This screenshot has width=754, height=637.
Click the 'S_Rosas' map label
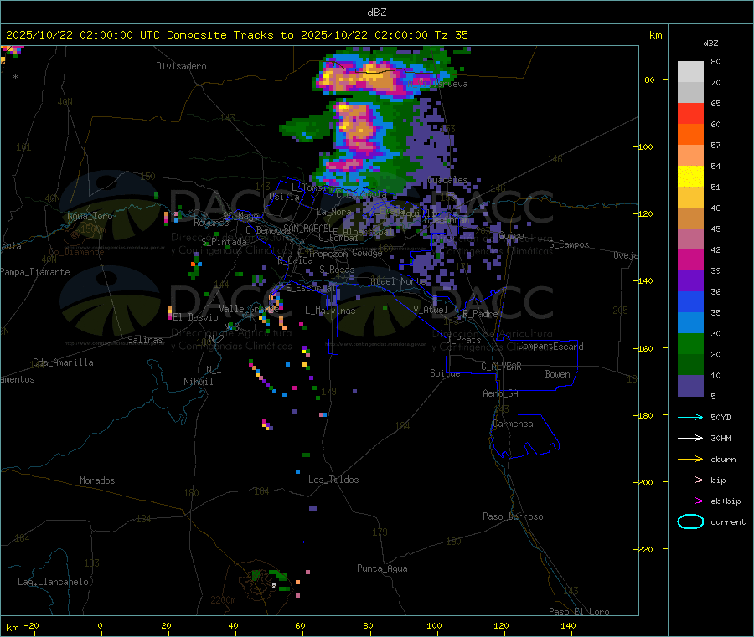click(337, 270)
